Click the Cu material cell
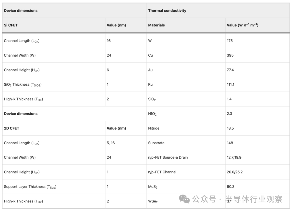The height and width of the screenshot is (211, 292). point(150,55)
